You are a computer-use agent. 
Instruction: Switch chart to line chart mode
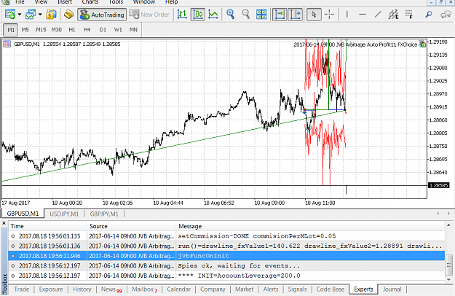point(213,15)
